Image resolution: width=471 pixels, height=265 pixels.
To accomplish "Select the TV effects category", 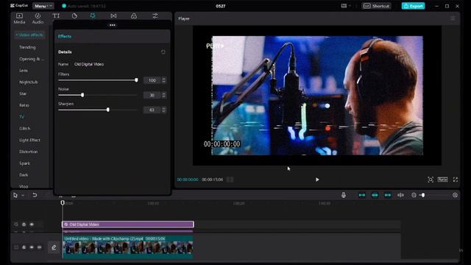I will [21, 116].
